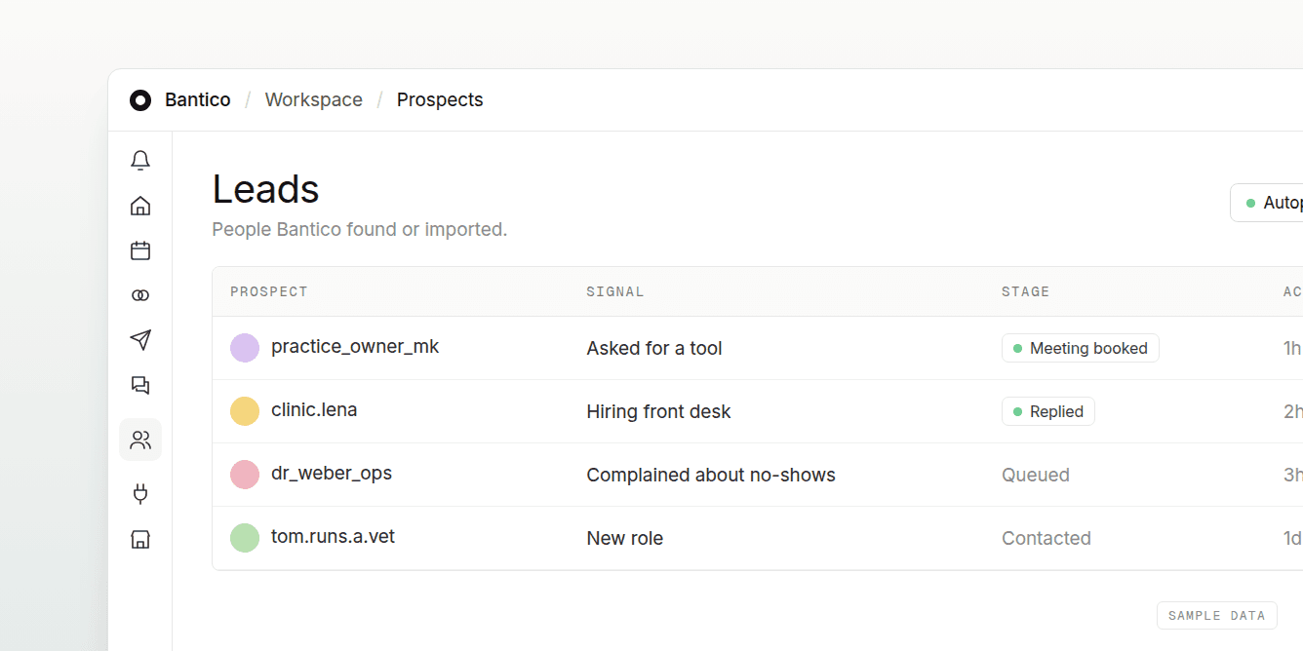Click the "Asked for a tool" signal
Image resolution: width=1303 pixels, height=651 pixels.
[x=654, y=348]
